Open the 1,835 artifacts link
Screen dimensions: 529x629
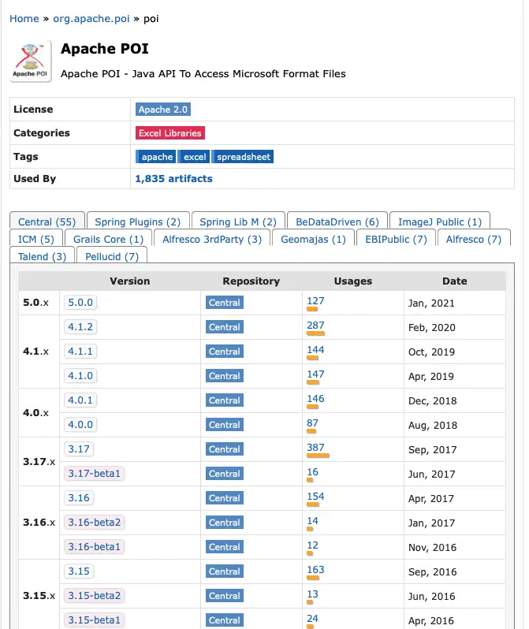(173, 178)
